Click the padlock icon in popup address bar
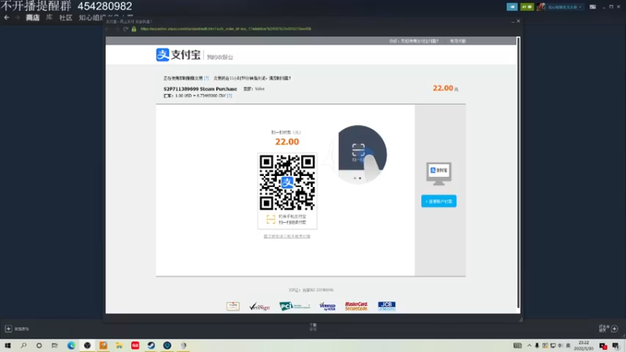 [134, 29]
